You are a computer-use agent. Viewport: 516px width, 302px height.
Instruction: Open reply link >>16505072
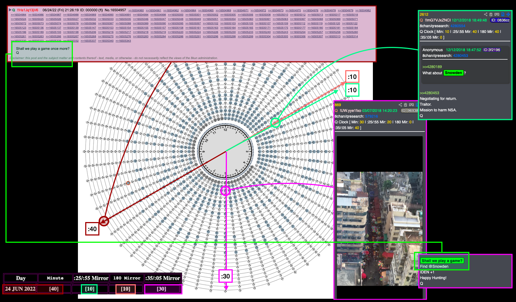19,24
